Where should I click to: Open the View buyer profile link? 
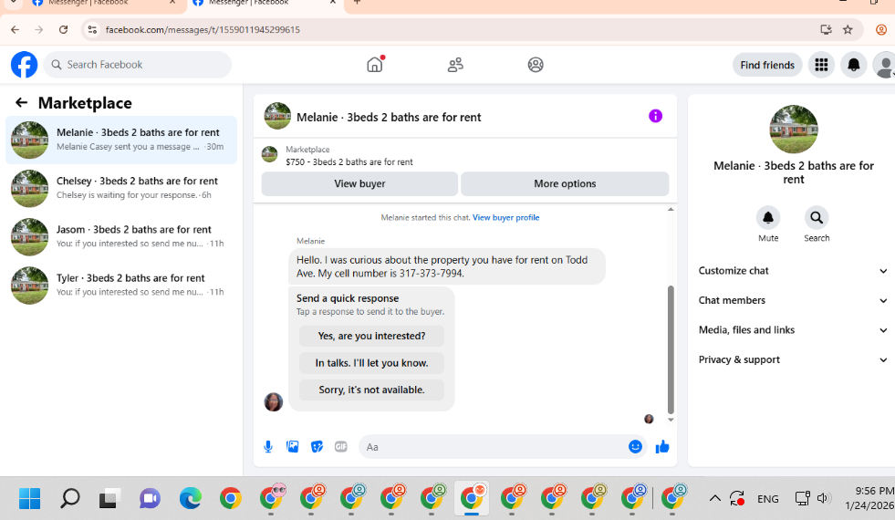click(x=505, y=217)
